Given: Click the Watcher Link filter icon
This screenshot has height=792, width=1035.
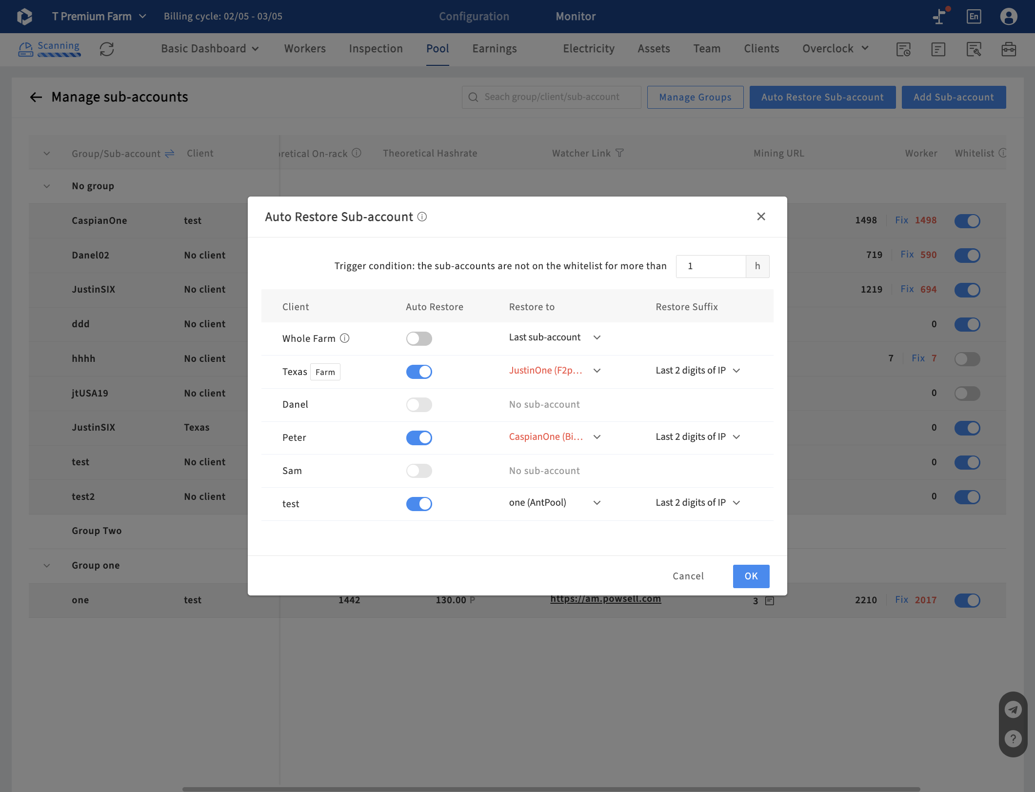Looking at the screenshot, I should click(619, 153).
